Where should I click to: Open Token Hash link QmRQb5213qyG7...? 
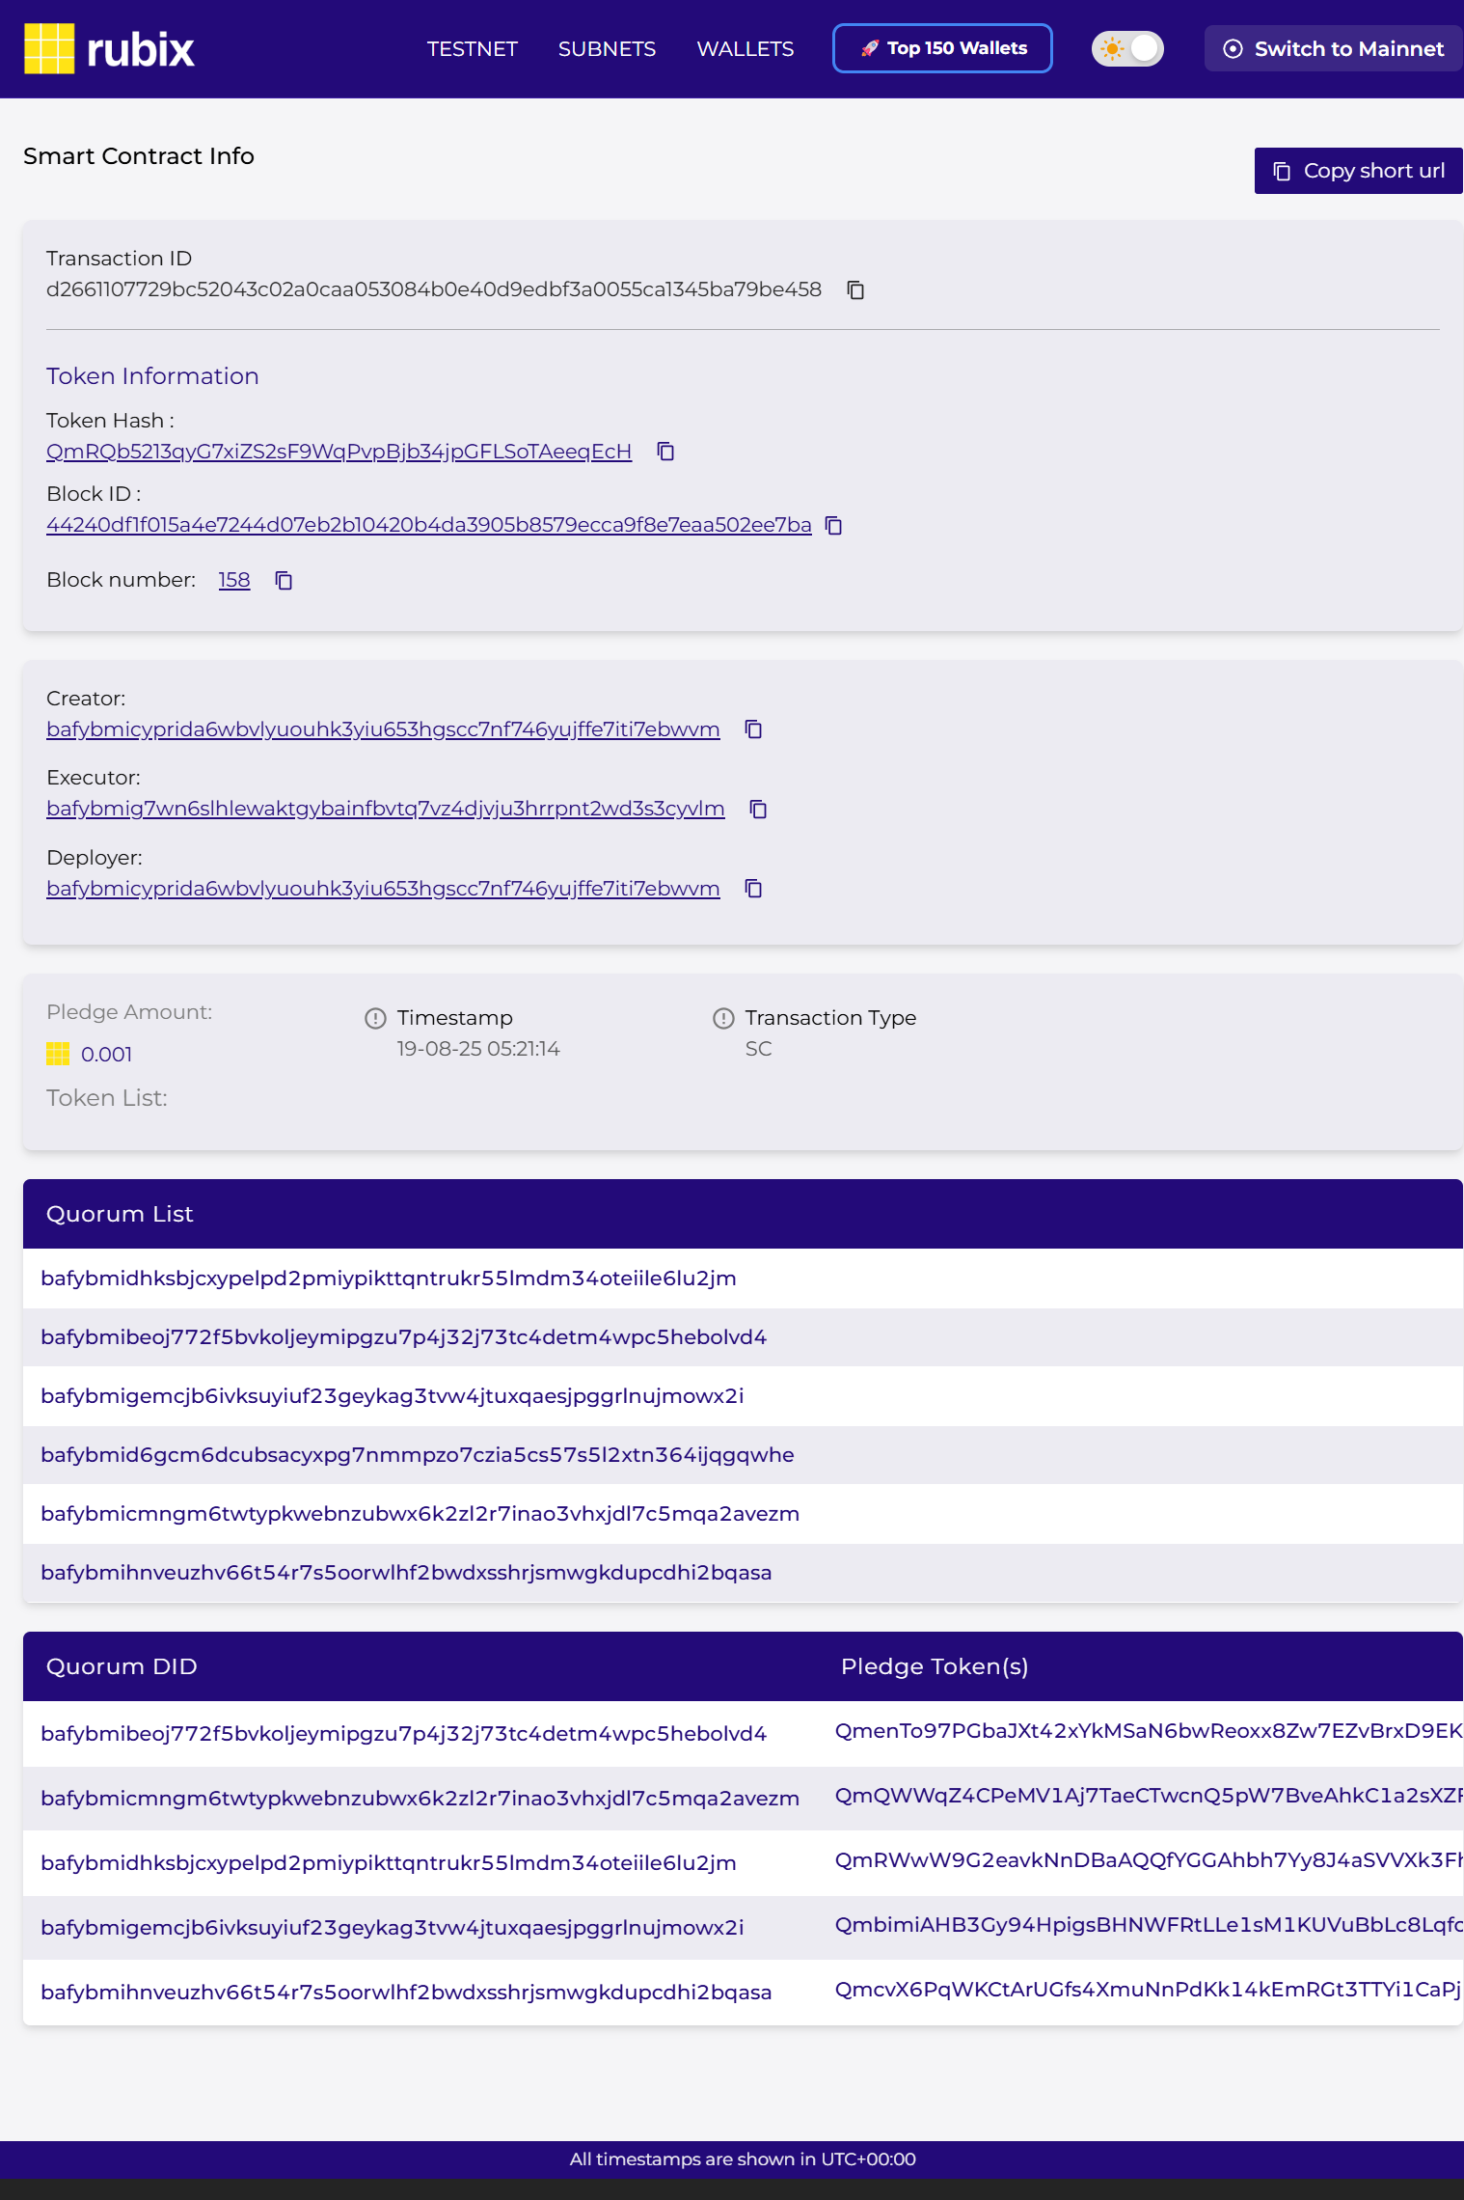point(339,452)
